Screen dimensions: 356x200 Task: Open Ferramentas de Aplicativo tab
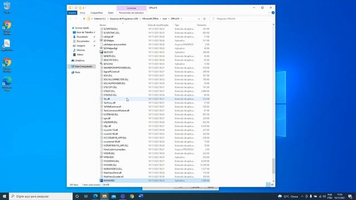[131, 13]
